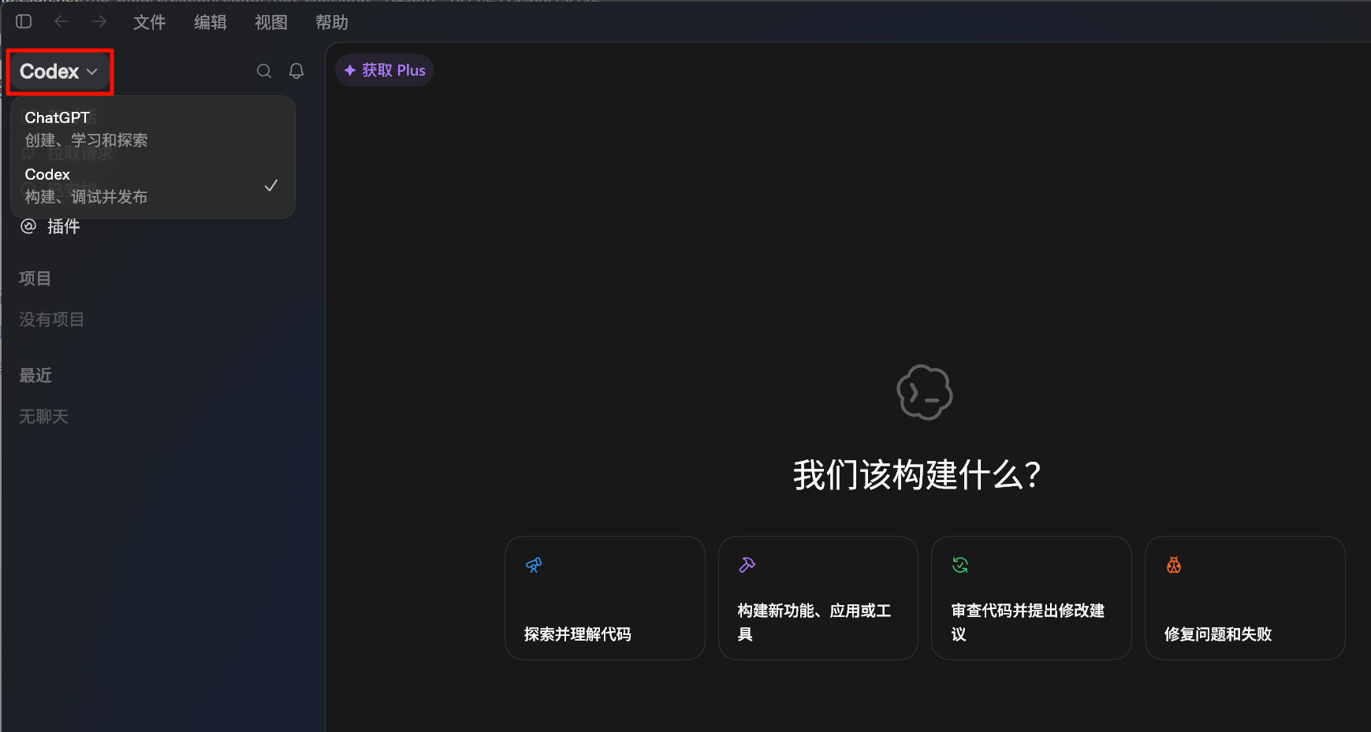
Task: Click the 我们该构建什么? heading
Action: point(917,475)
